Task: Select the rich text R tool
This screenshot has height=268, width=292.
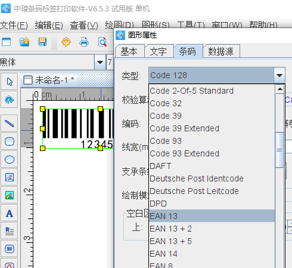Action: (x=10, y=231)
